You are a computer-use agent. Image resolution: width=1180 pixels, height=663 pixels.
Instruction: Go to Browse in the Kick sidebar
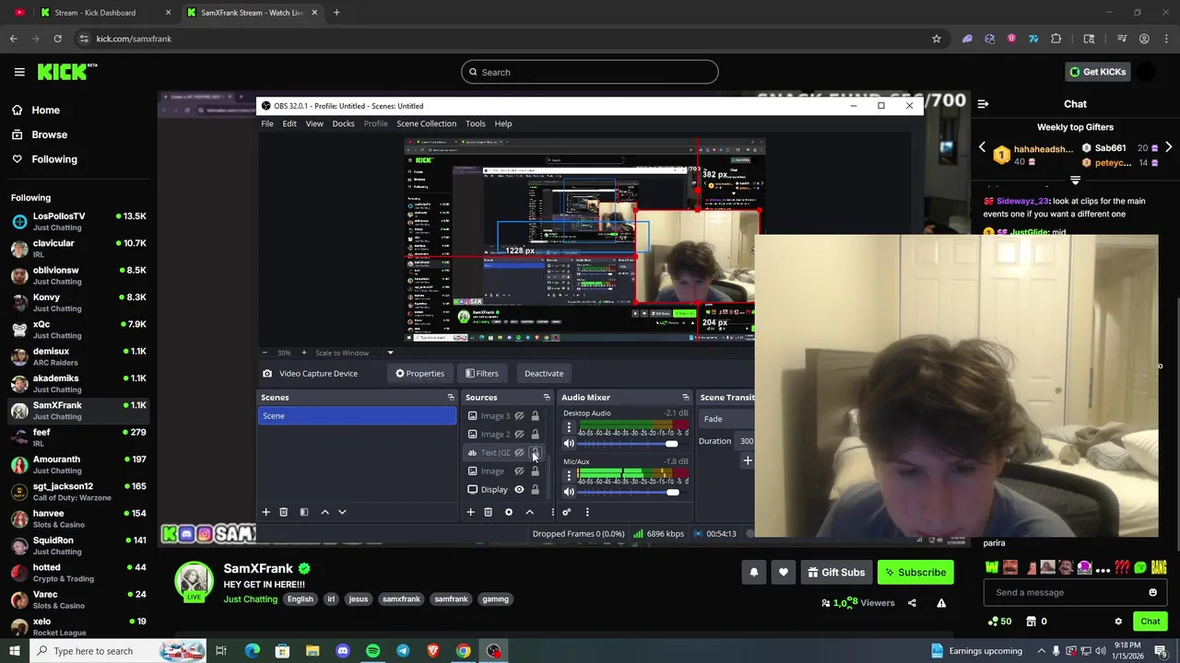[49, 134]
